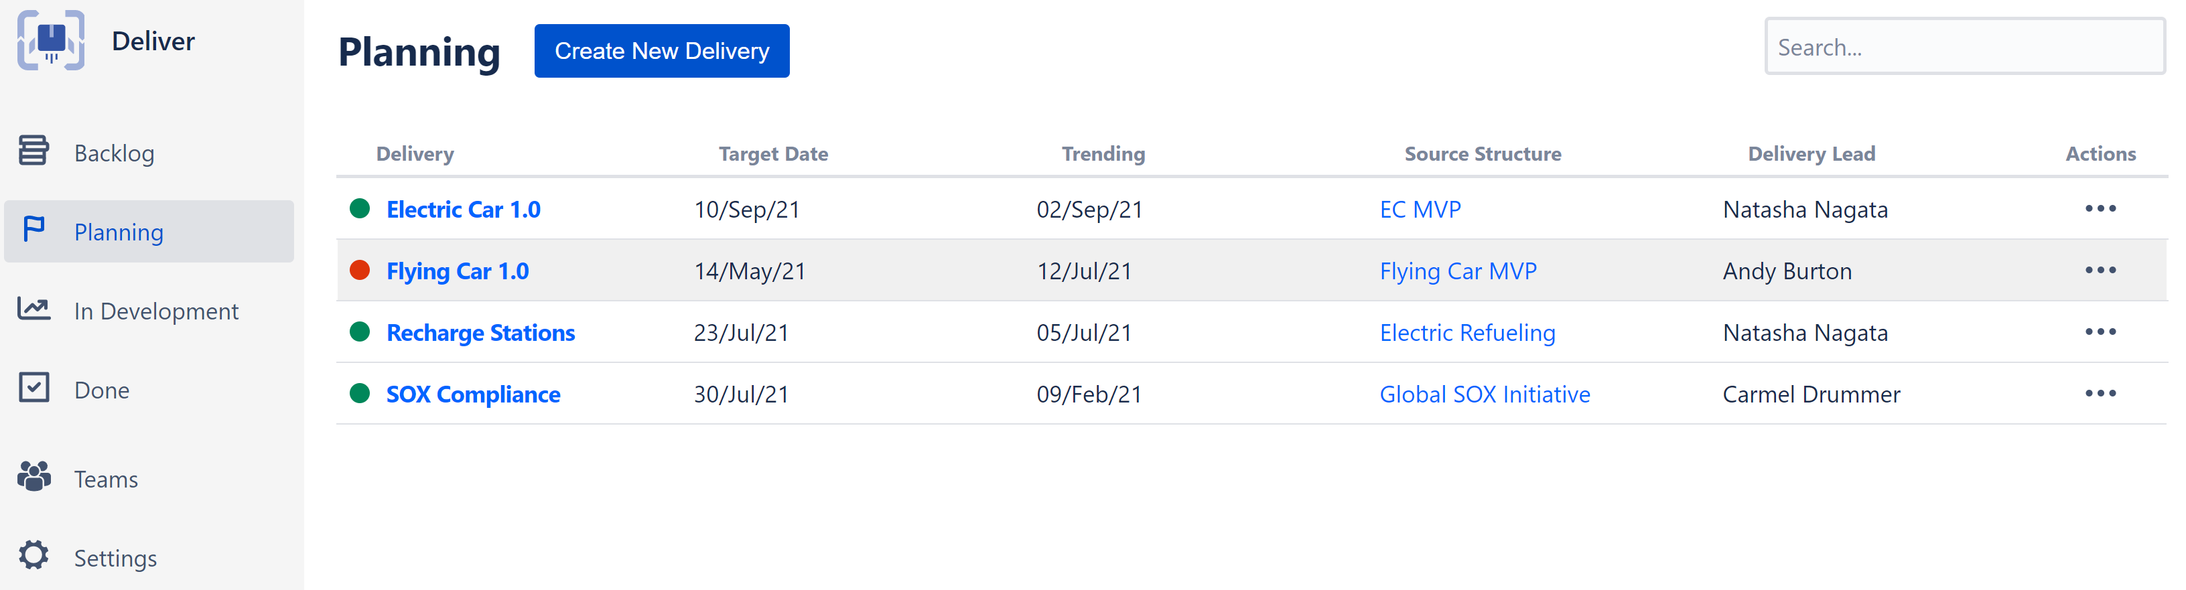2186x590 pixels.
Task: Click the green status indicator on Recharge Stations
Action: (x=360, y=332)
